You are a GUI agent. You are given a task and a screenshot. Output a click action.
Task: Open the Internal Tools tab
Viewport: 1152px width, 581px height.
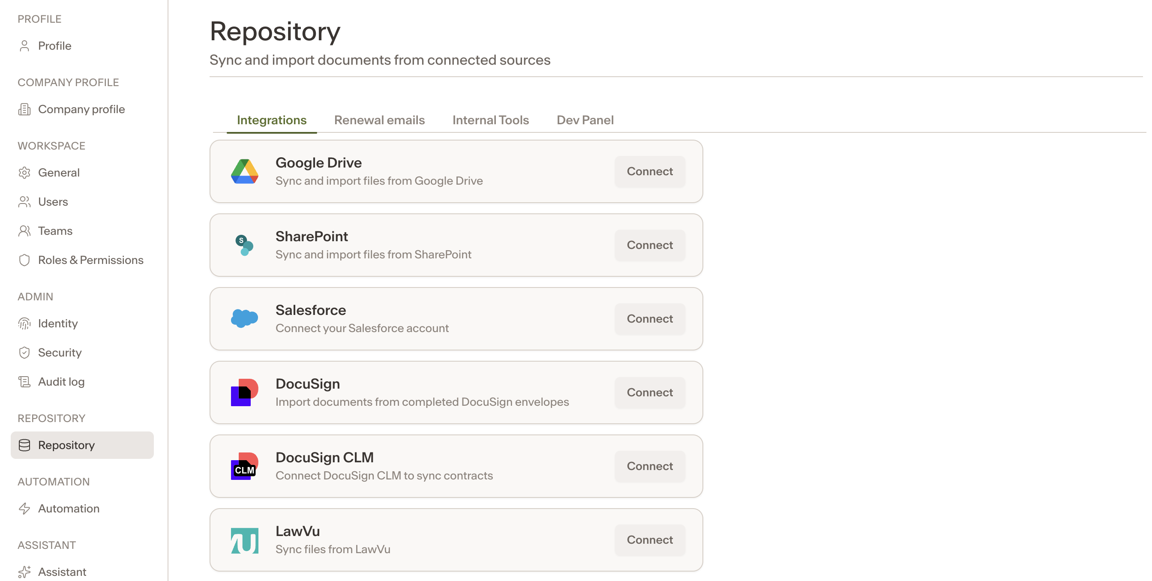(x=491, y=120)
